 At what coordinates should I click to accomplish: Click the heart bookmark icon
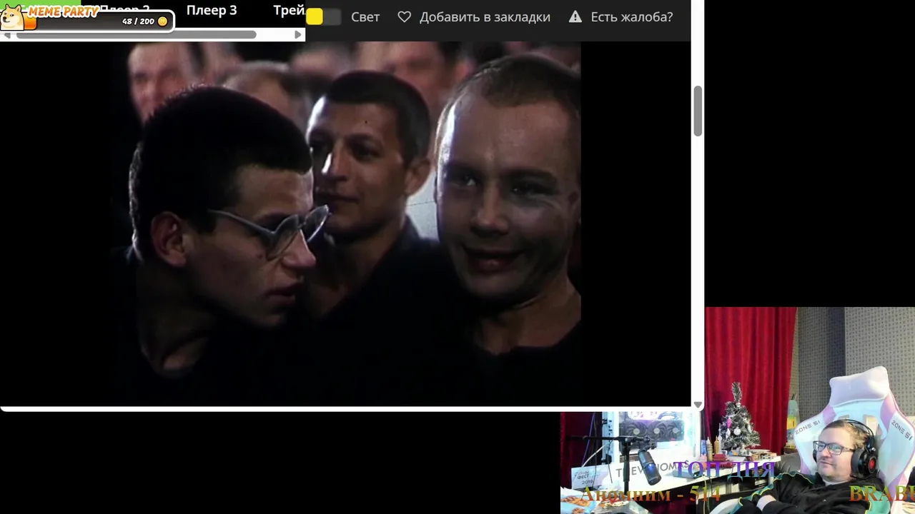pyautogui.click(x=405, y=16)
